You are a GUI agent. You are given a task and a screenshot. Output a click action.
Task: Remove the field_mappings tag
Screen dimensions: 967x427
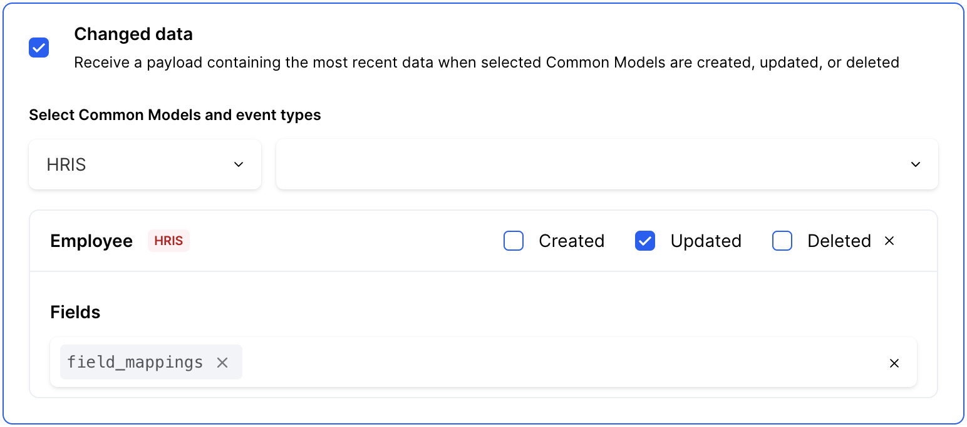click(222, 363)
